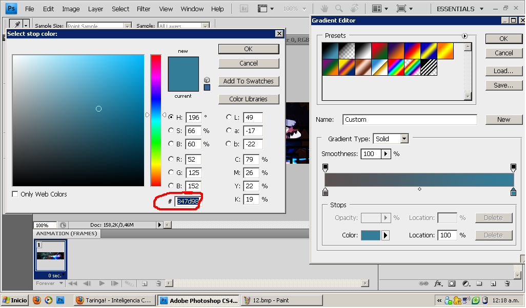Launch Adobe Bridge from the top bar
Image resolution: width=526 pixels, height=308 pixels.
(x=244, y=9)
